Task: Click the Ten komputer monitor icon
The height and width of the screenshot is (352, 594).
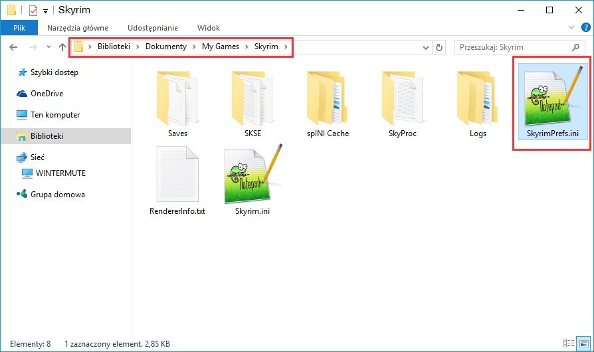Action: tap(22, 115)
